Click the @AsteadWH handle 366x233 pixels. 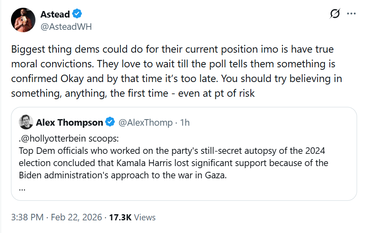pos(66,27)
